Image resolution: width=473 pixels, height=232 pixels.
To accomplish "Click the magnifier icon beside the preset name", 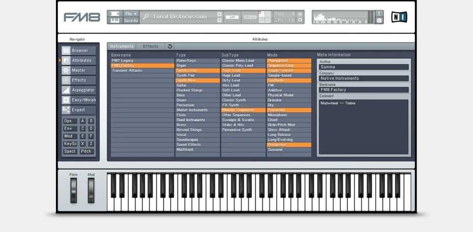I will pyautogui.click(x=146, y=17).
